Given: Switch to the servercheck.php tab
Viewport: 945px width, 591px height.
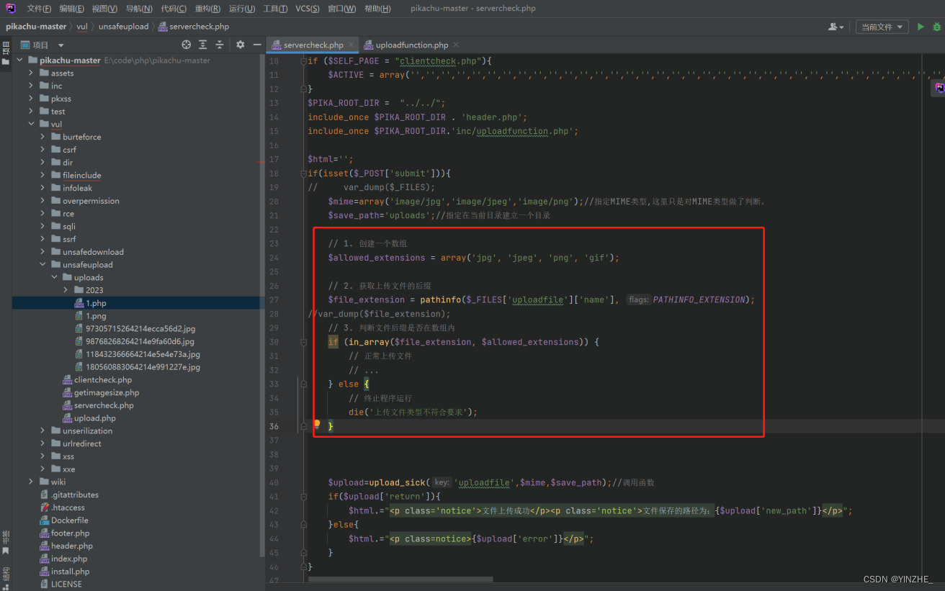Looking at the screenshot, I should pos(313,45).
